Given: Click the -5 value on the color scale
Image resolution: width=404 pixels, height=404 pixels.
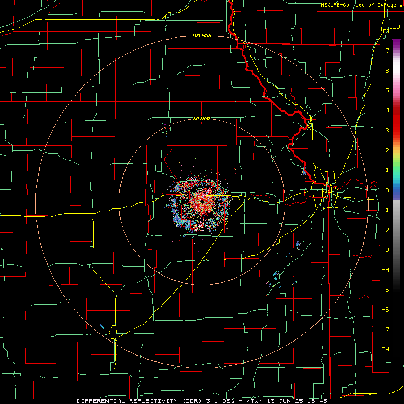Looking at the screenshot, I should pos(386,290).
